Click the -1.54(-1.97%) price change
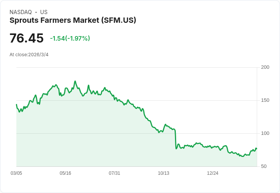The width and height of the screenshot is (280, 193). 70,38
